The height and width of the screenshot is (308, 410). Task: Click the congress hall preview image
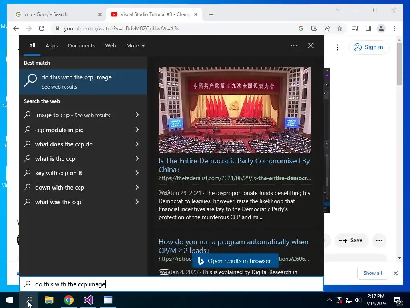point(234,110)
